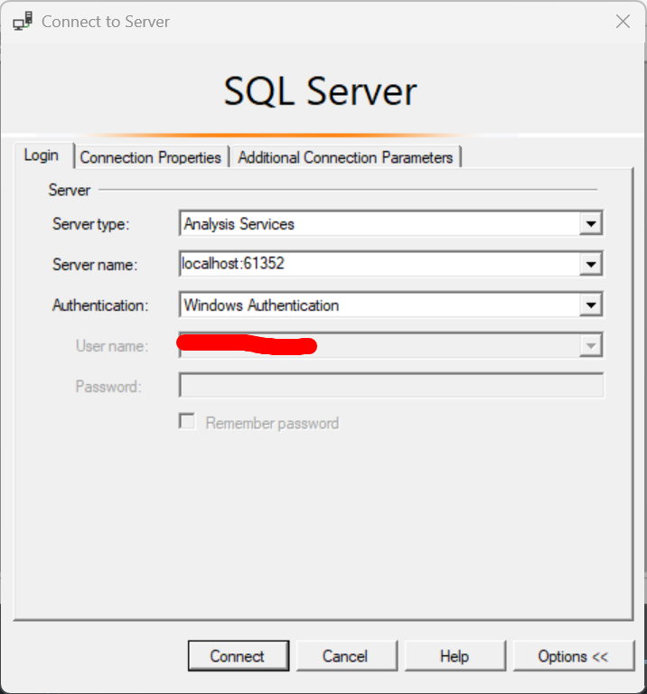Screen dimensions: 647x694
Task: Click the Authentication label
Action: point(100,305)
